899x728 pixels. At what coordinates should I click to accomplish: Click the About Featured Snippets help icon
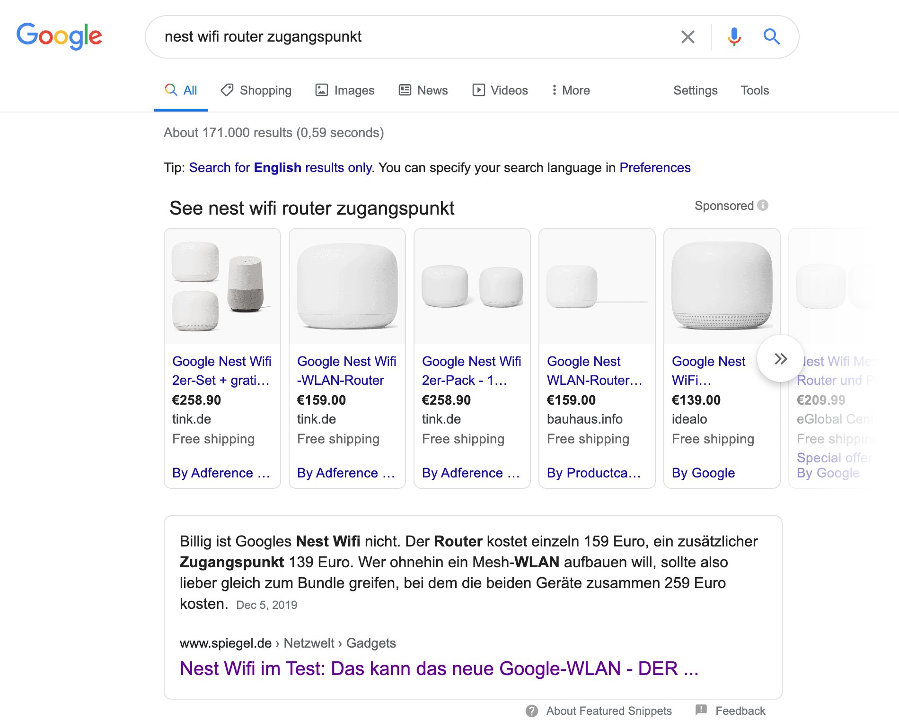click(x=532, y=711)
